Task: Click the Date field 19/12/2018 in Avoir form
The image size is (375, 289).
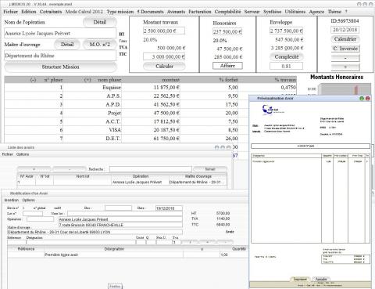Action: point(169,208)
